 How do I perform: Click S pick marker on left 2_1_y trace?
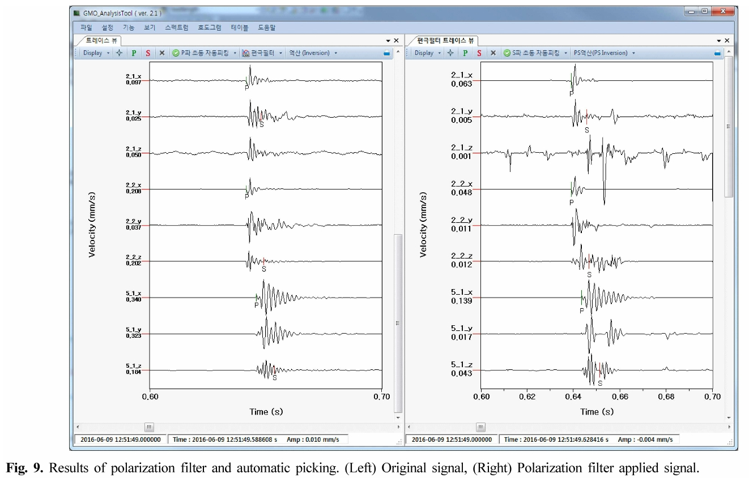tap(261, 120)
